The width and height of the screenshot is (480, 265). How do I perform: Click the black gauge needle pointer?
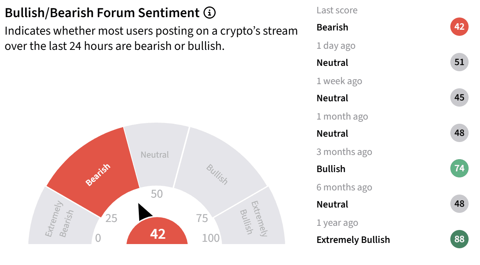click(144, 212)
